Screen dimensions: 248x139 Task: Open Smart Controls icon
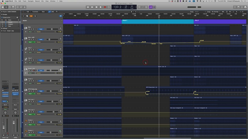tap(18, 7)
